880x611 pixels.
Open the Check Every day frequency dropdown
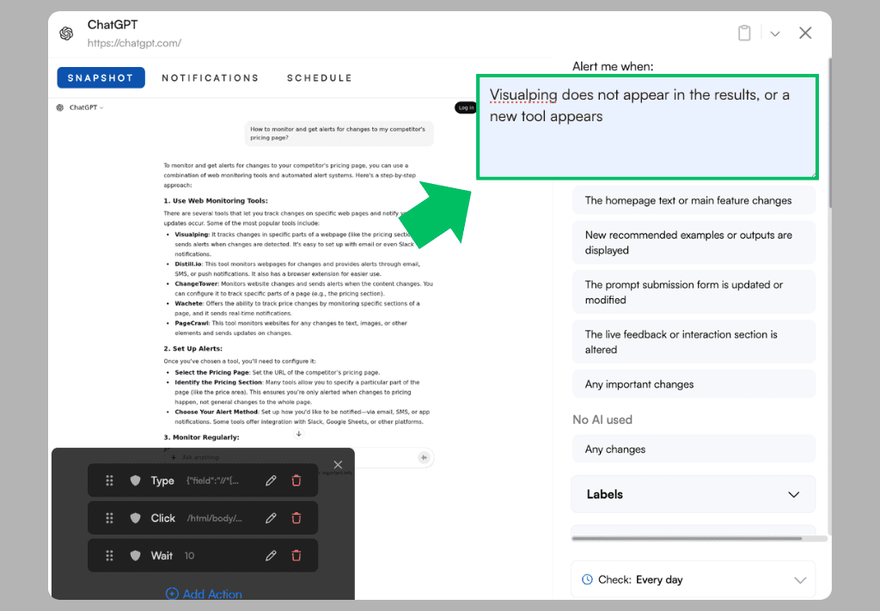coord(693,579)
